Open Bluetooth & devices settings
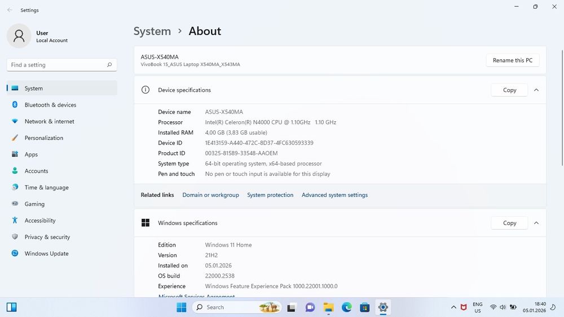 [x=62, y=105]
